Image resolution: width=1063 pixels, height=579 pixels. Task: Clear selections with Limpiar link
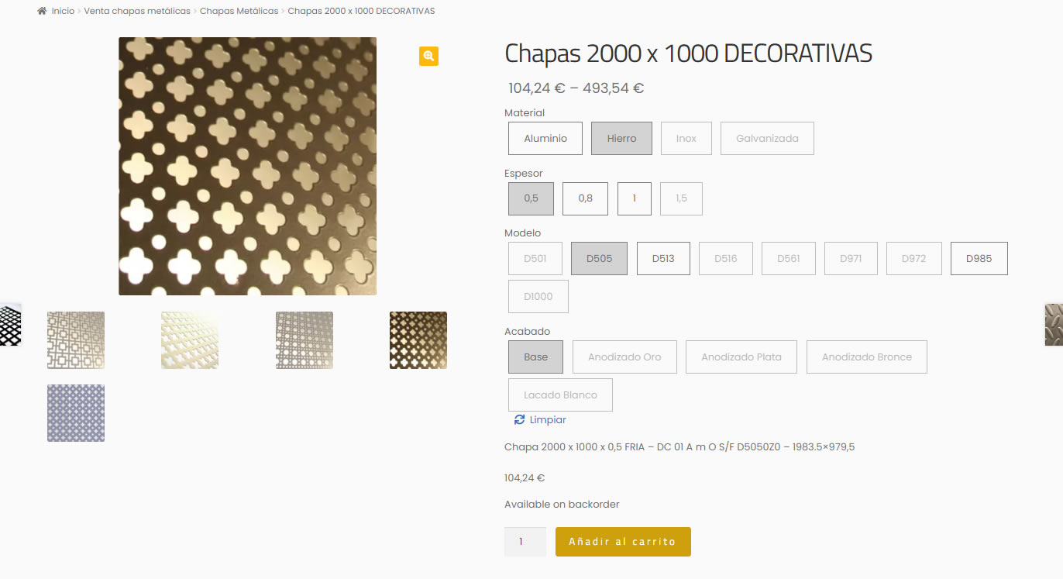(x=548, y=419)
